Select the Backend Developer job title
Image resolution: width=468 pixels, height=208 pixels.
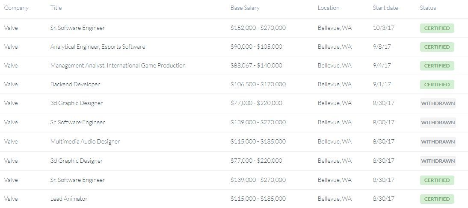[75, 84]
